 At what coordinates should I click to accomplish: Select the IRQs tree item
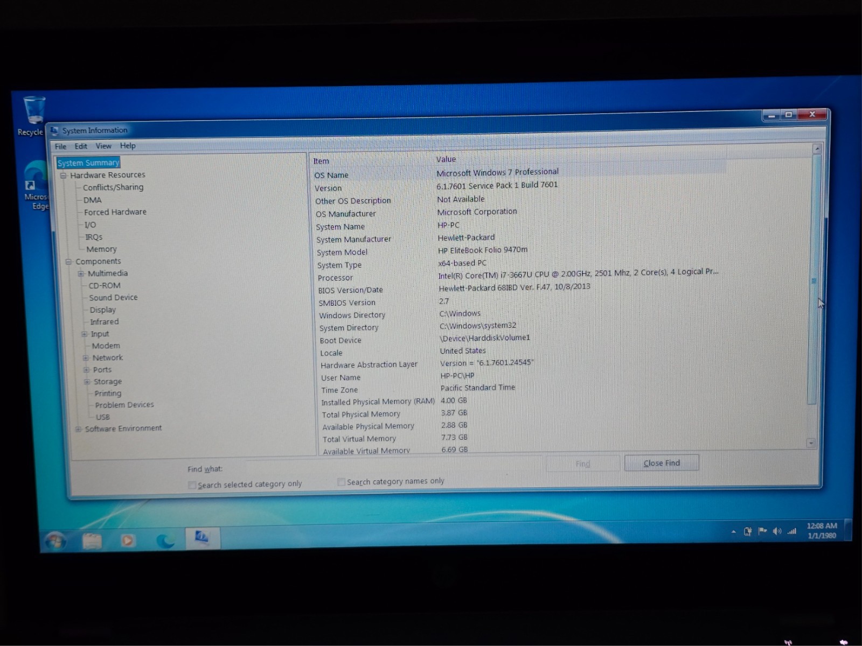(94, 237)
